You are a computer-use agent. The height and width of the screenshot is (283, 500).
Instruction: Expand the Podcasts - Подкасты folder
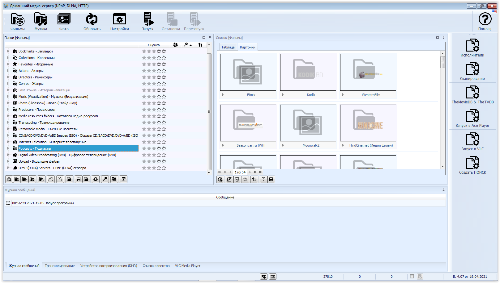coord(8,148)
